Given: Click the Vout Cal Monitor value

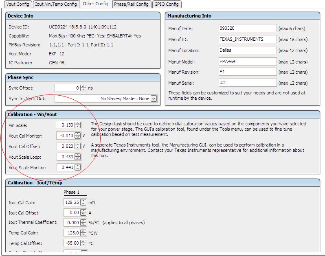Looking at the screenshot, I should [x=66, y=136].
